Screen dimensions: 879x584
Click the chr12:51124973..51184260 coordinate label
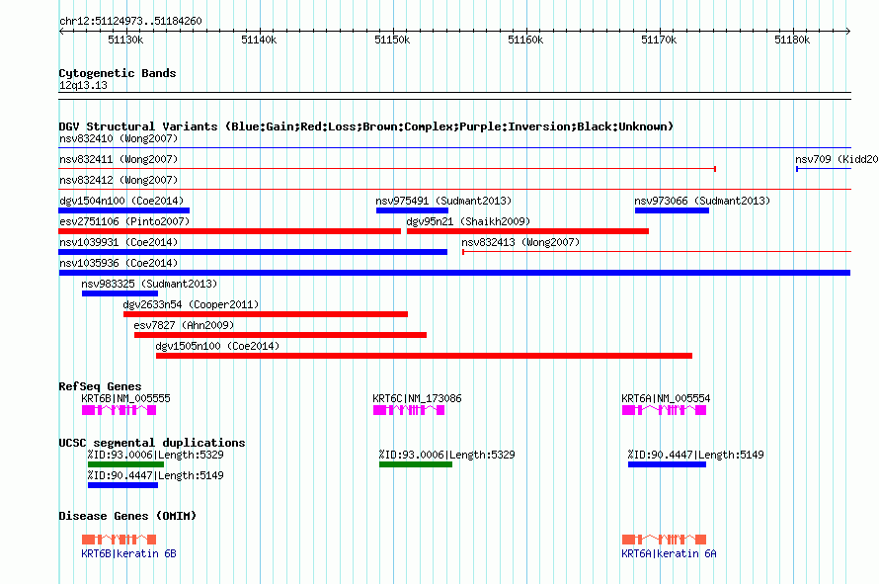point(130,21)
